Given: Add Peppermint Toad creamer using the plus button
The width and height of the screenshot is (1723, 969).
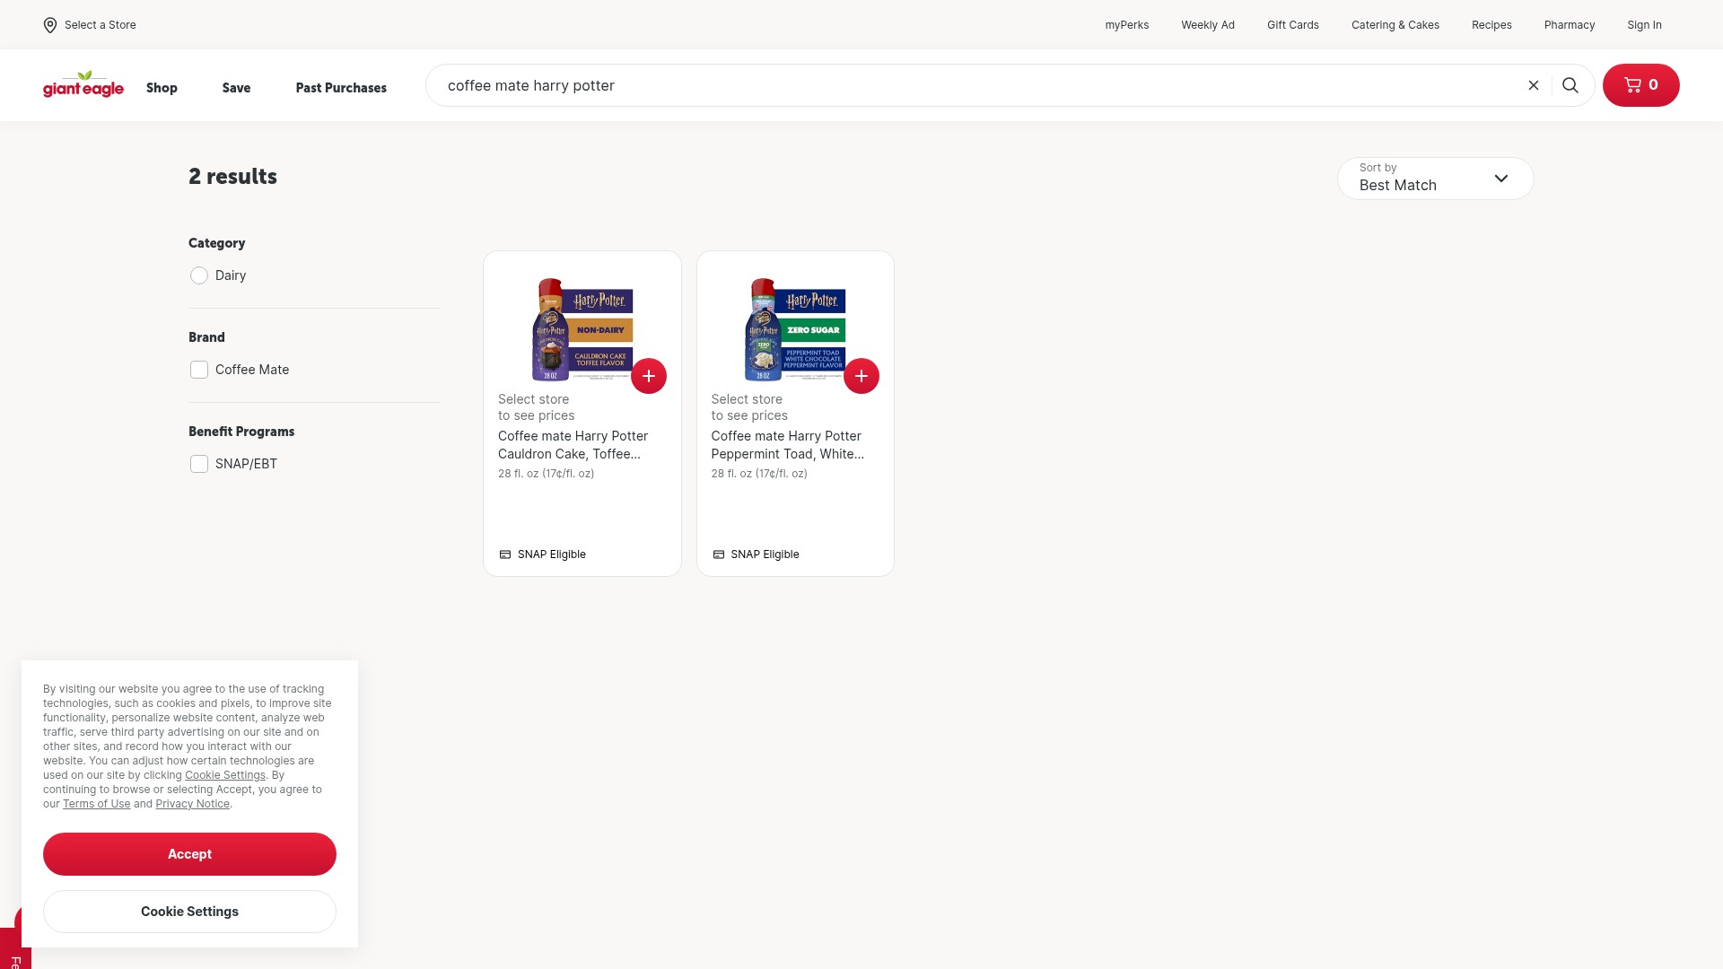Looking at the screenshot, I should point(861,376).
